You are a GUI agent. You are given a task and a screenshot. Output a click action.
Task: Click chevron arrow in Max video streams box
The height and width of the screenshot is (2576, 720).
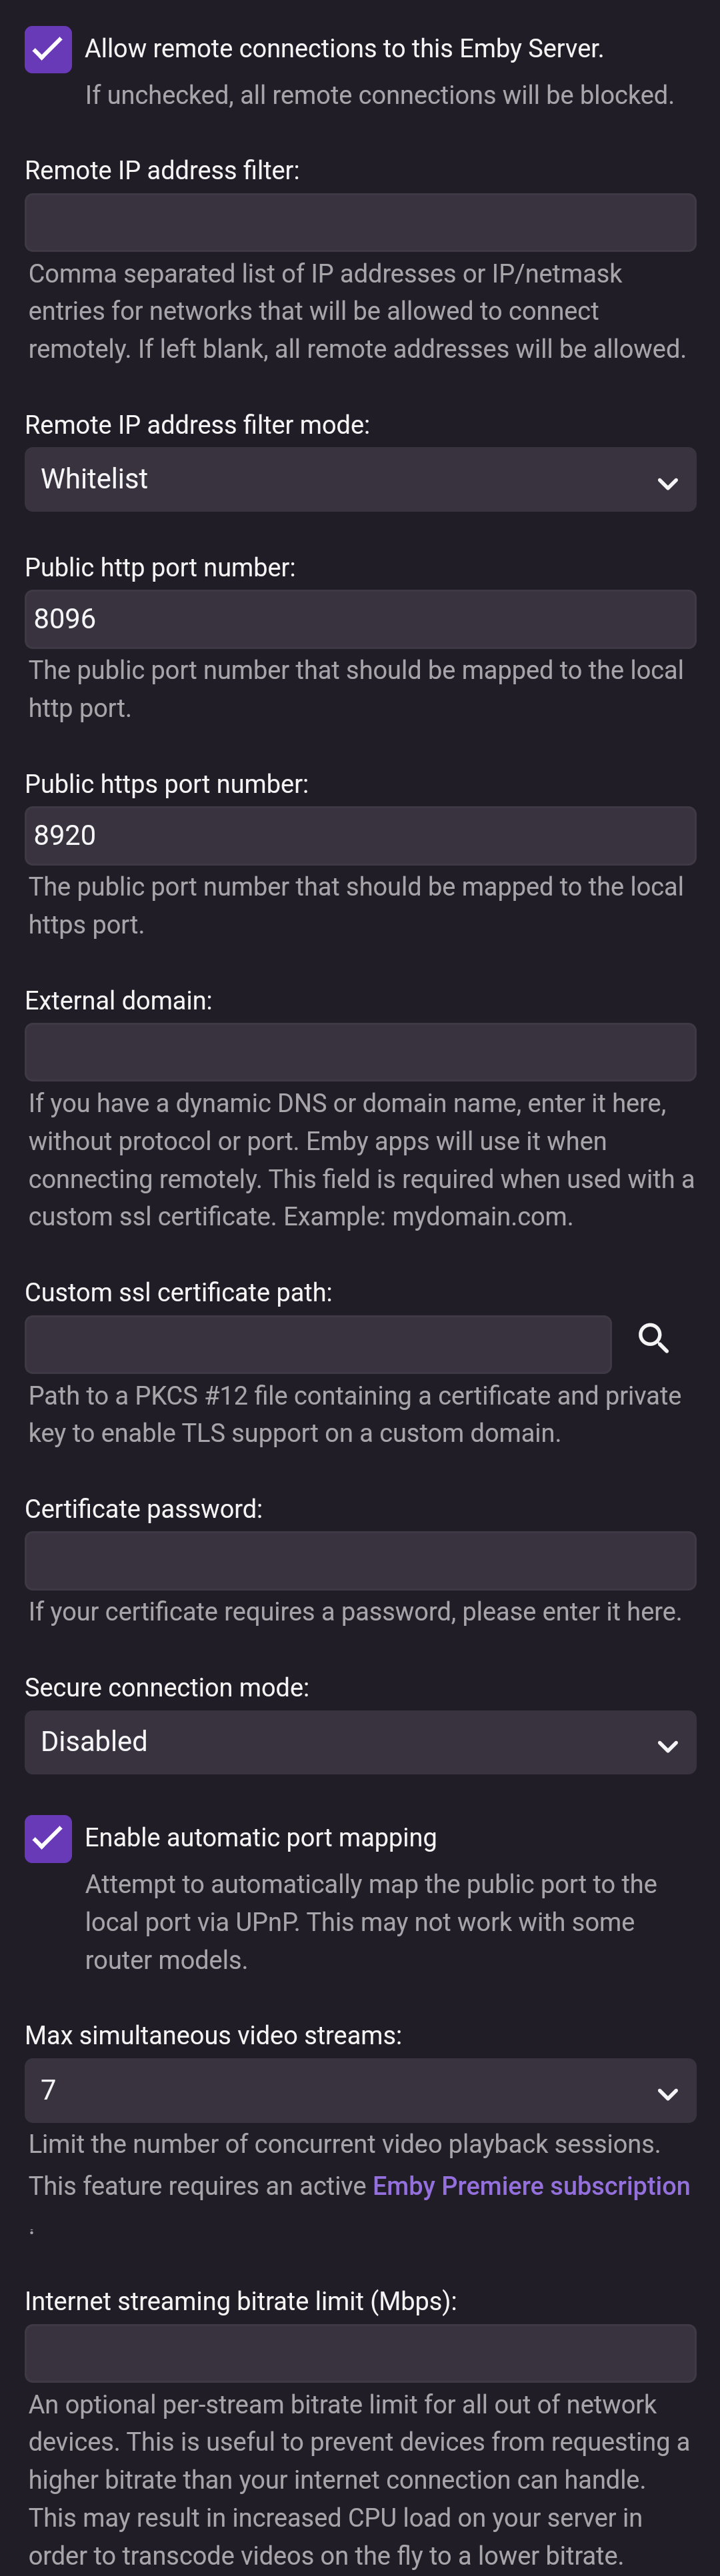(x=667, y=2094)
